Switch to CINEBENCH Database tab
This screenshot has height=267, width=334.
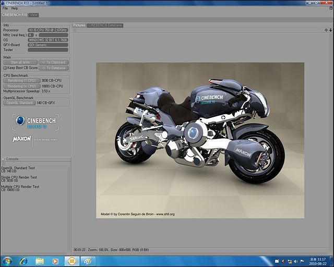[x=105, y=26]
